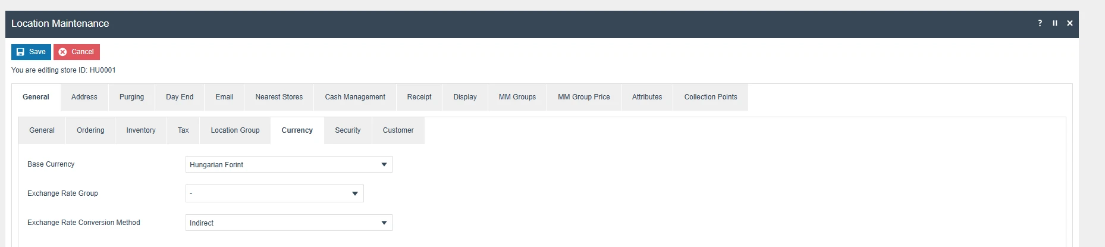1105x247 pixels.
Task: Click the help question mark icon
Action: coord(1040,23)
